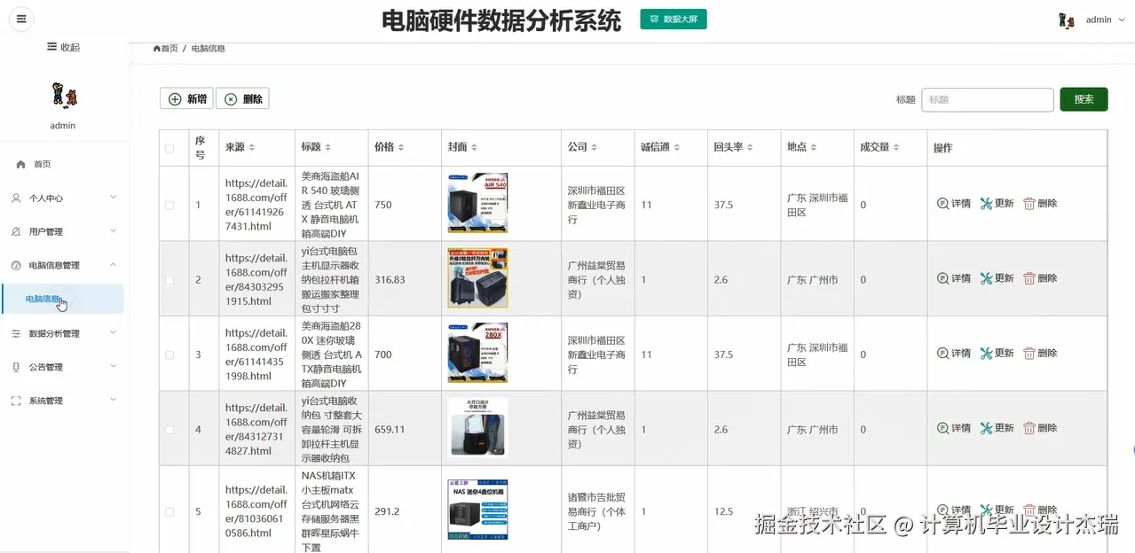Check the checkbox for row 3

click(169, 354)
